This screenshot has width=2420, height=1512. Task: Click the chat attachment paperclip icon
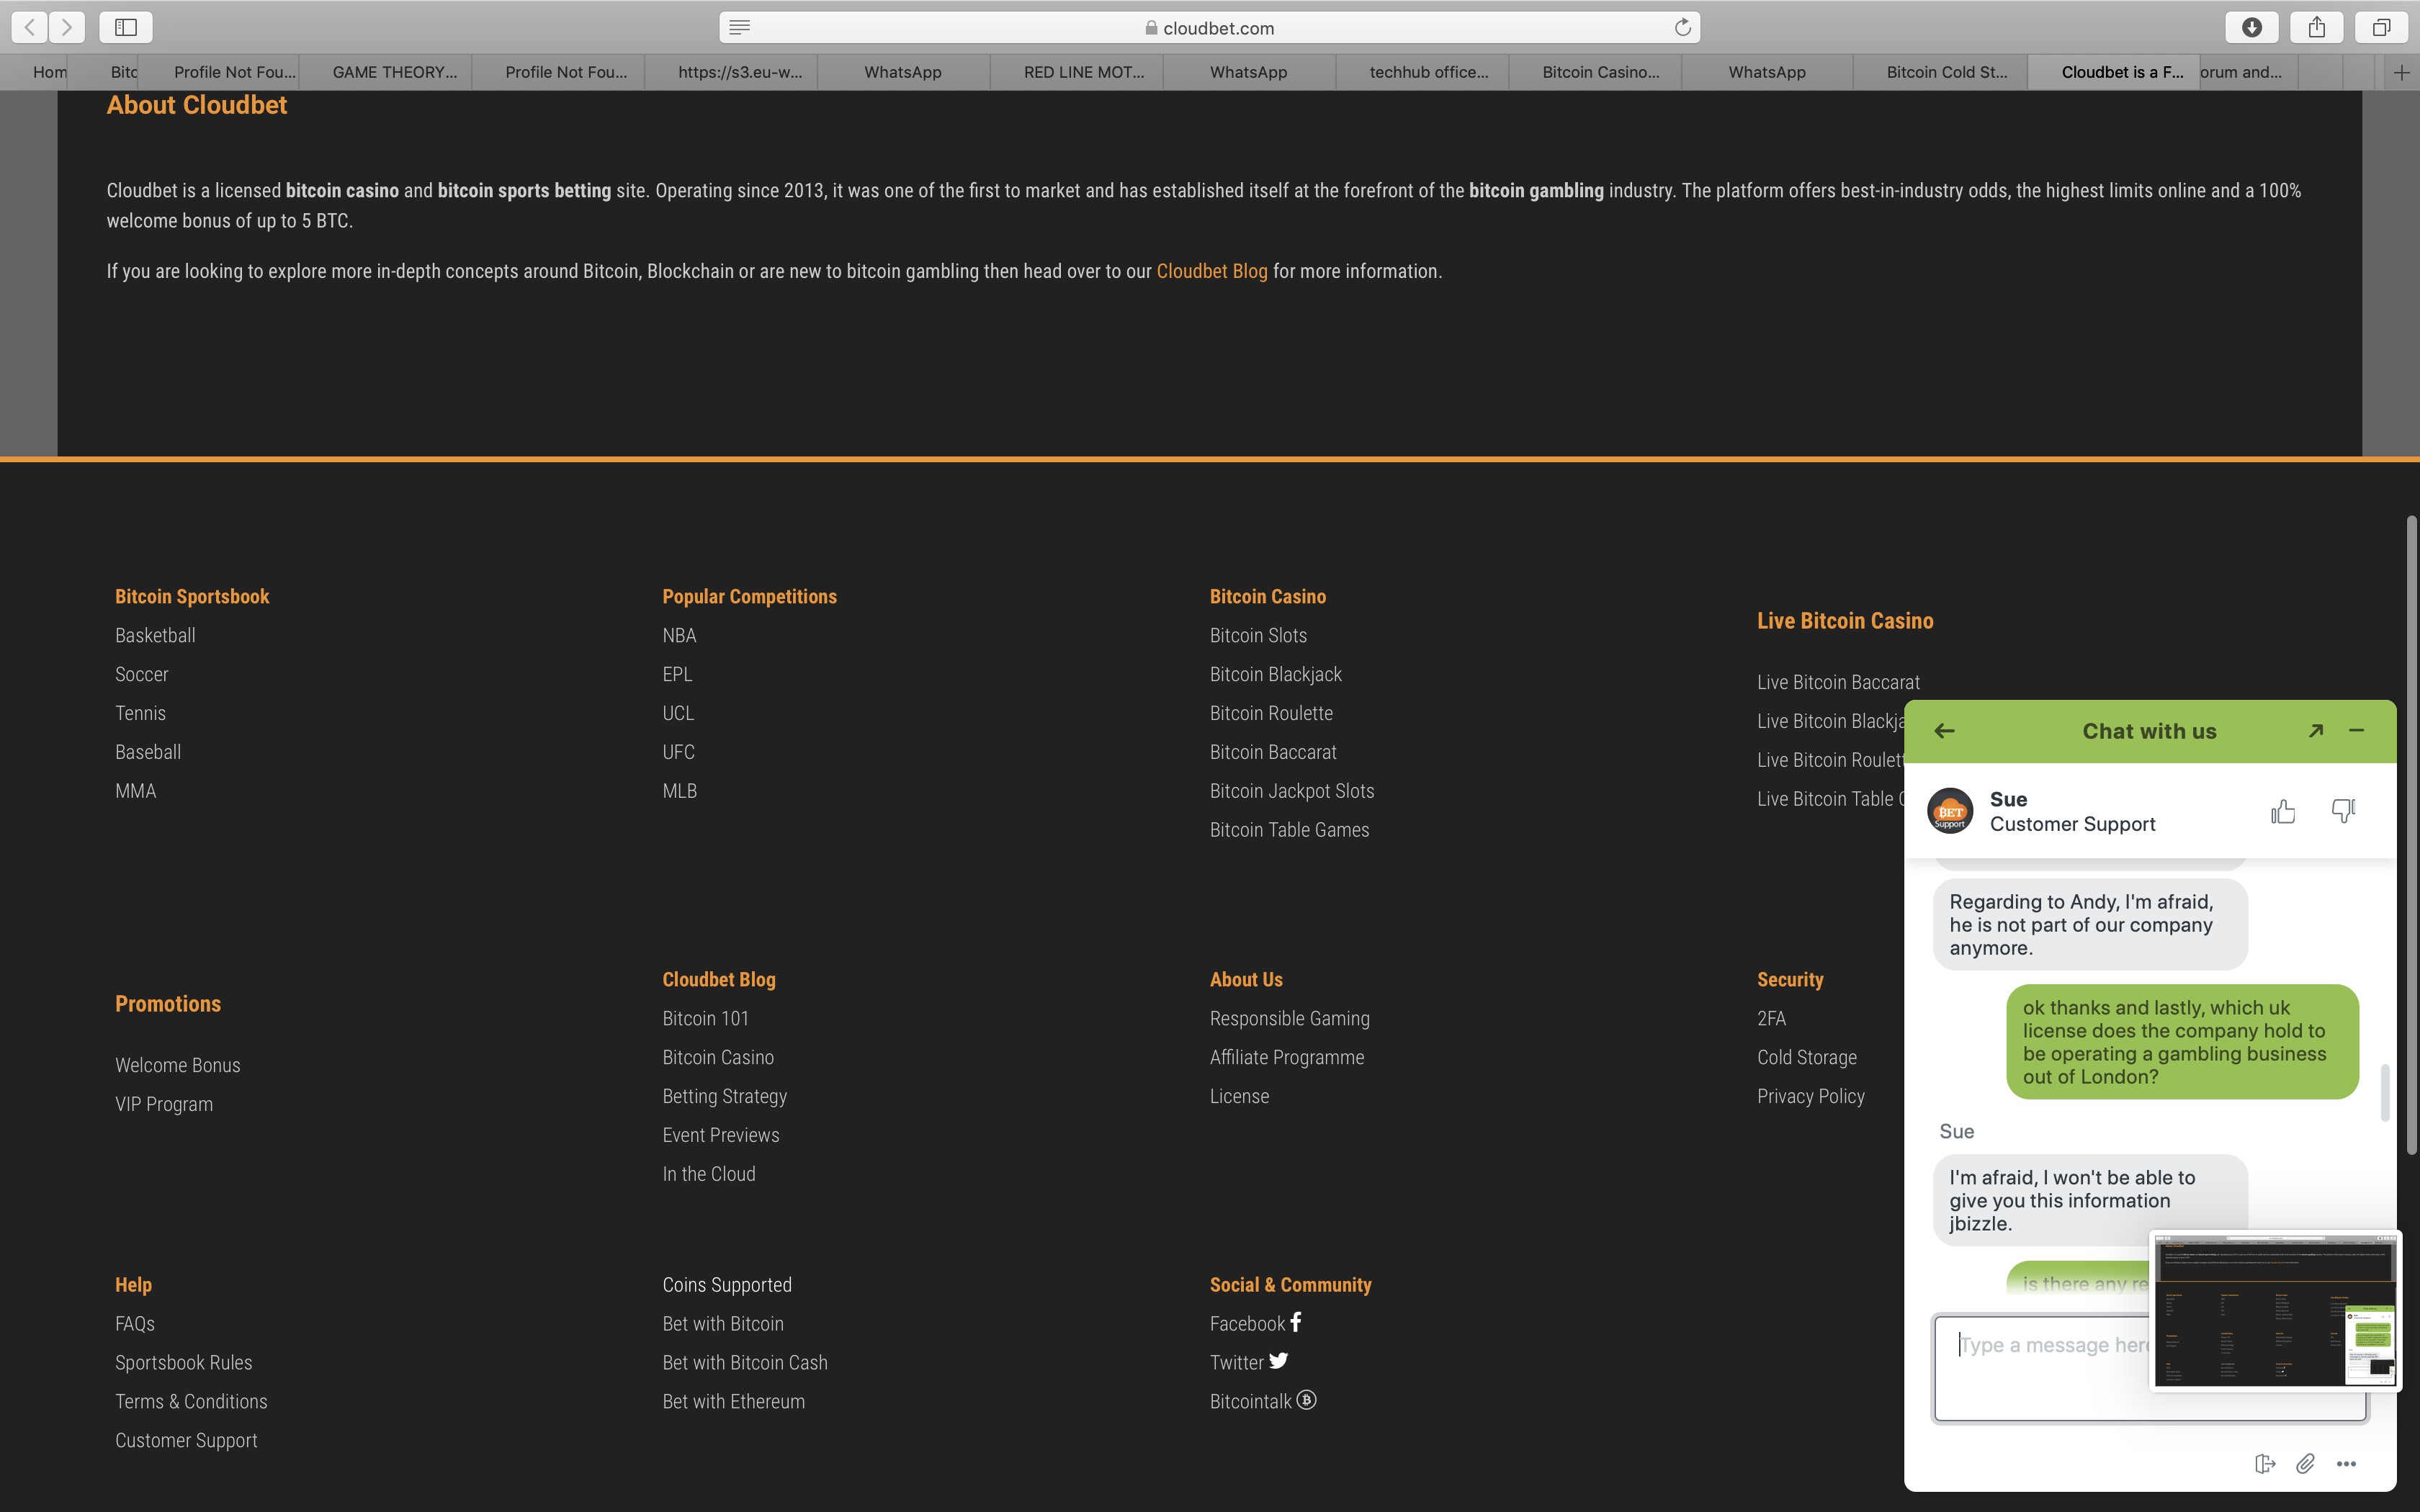pos(2305,1464)
